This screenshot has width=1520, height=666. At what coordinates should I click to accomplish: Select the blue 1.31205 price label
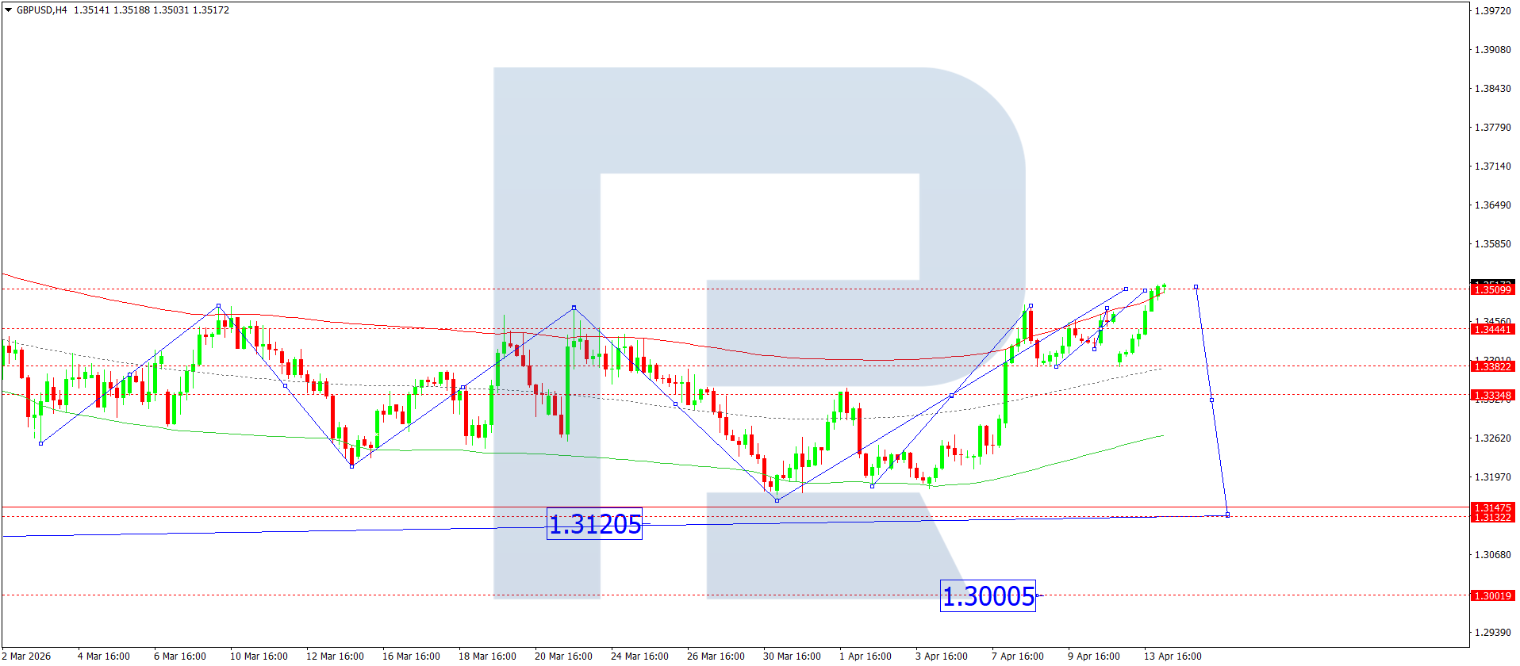pos(594,524)
